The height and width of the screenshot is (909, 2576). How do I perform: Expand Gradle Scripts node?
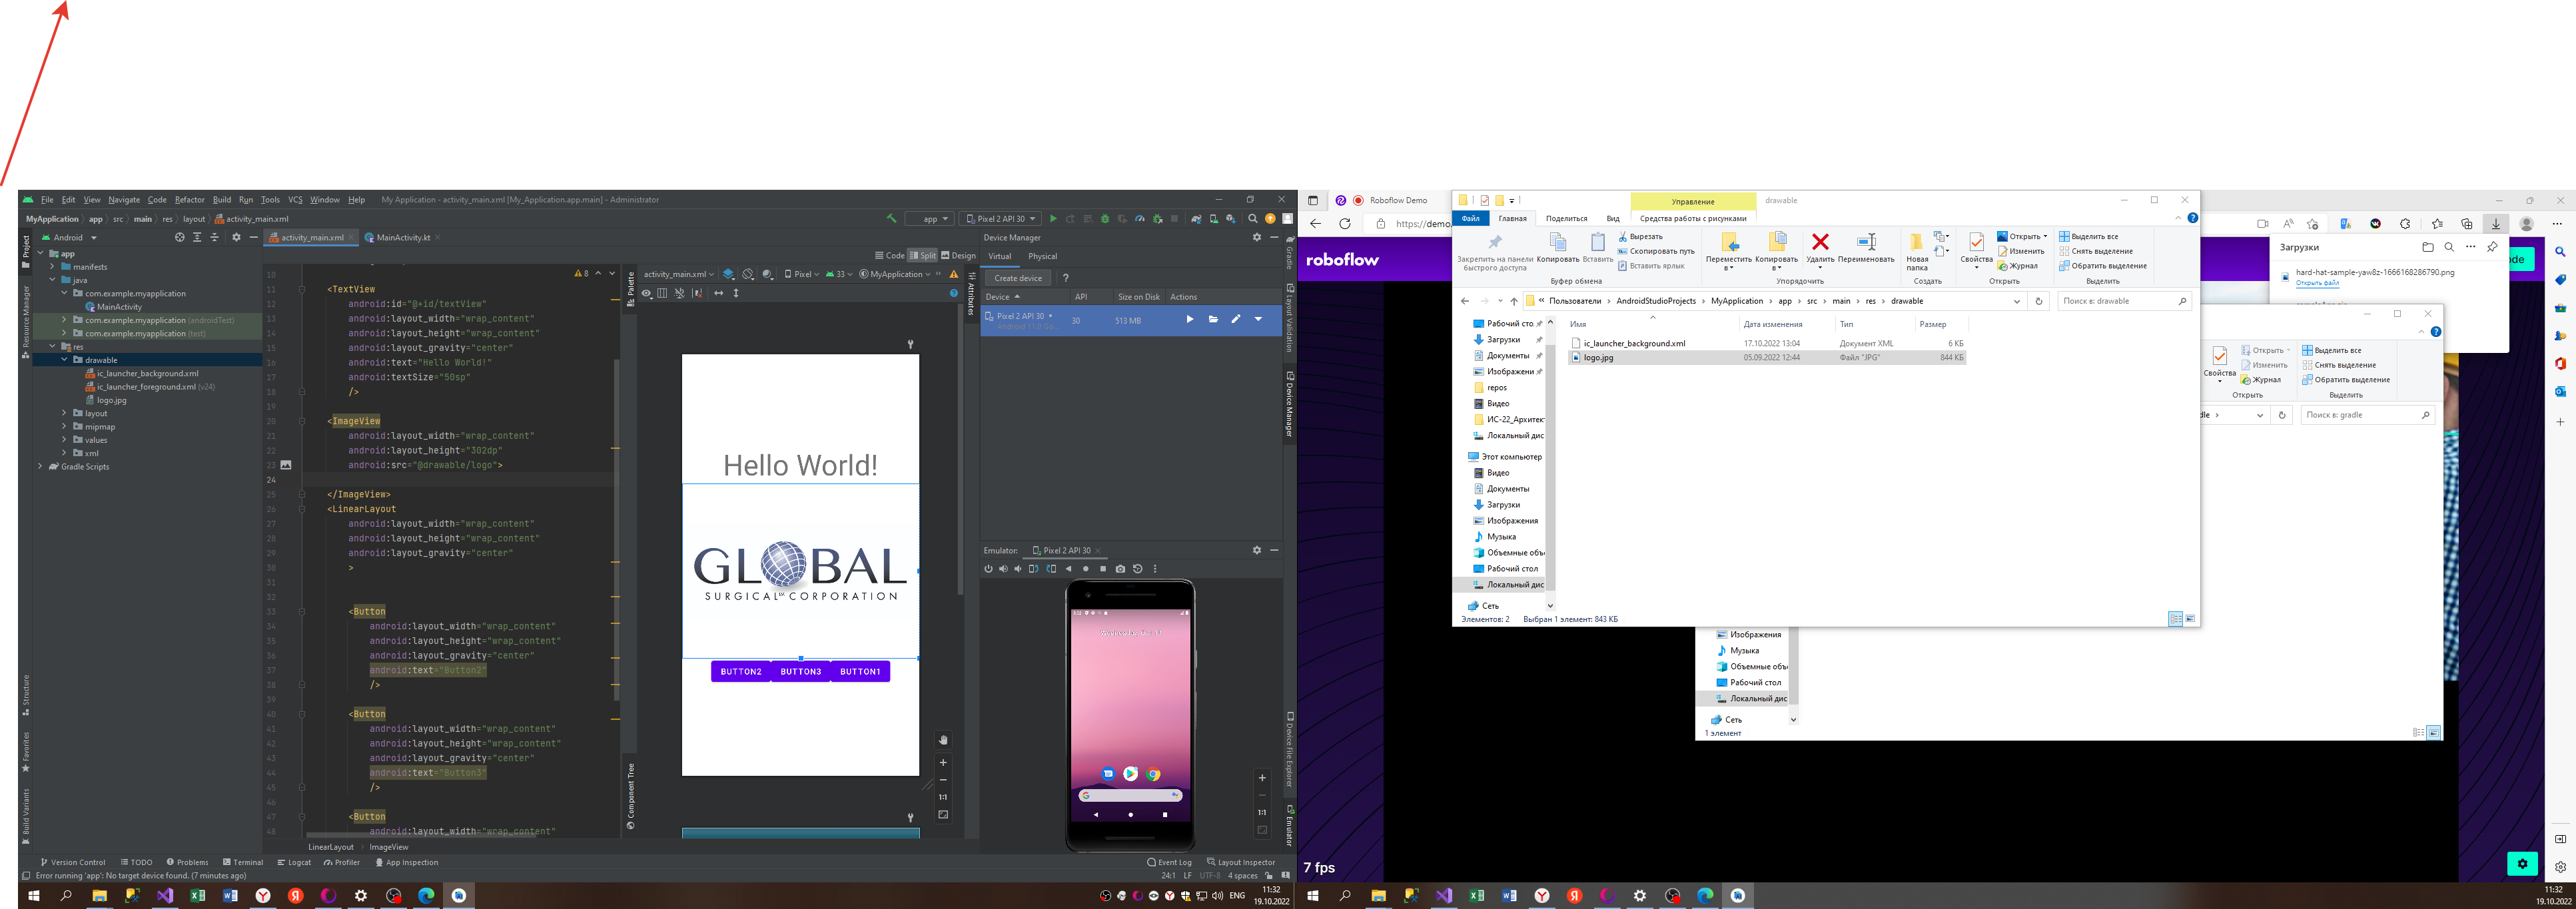(x=41, y=467)
